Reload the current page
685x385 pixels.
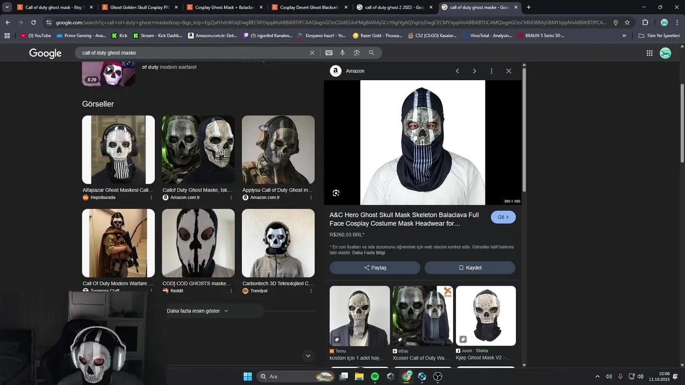coord(33,22)
